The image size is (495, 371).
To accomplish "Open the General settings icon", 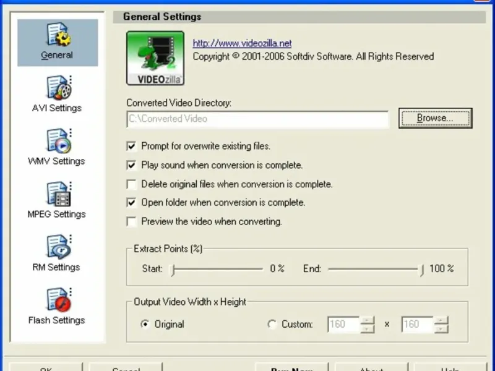I will 58,43.
